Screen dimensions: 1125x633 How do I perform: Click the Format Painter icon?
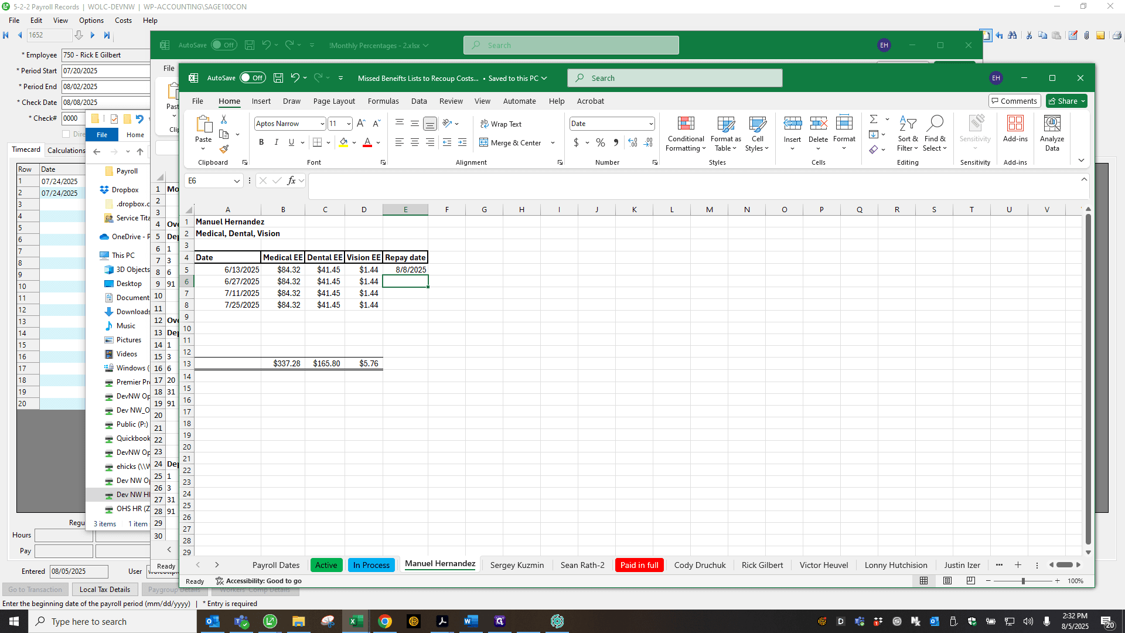pyautogui.click(x=224, y=149)
